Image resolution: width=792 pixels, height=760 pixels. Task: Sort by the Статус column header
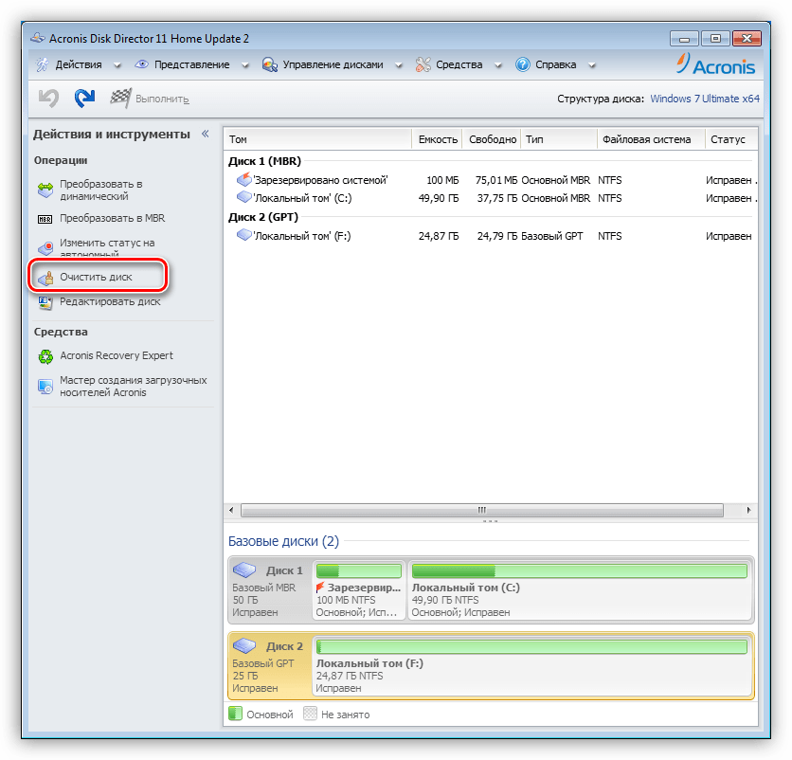(x=731, y=139)
